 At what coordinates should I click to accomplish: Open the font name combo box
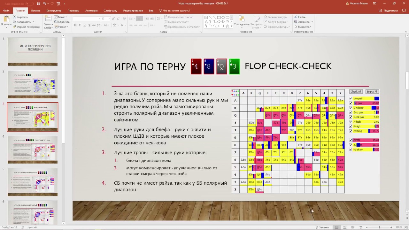point(86,19)
